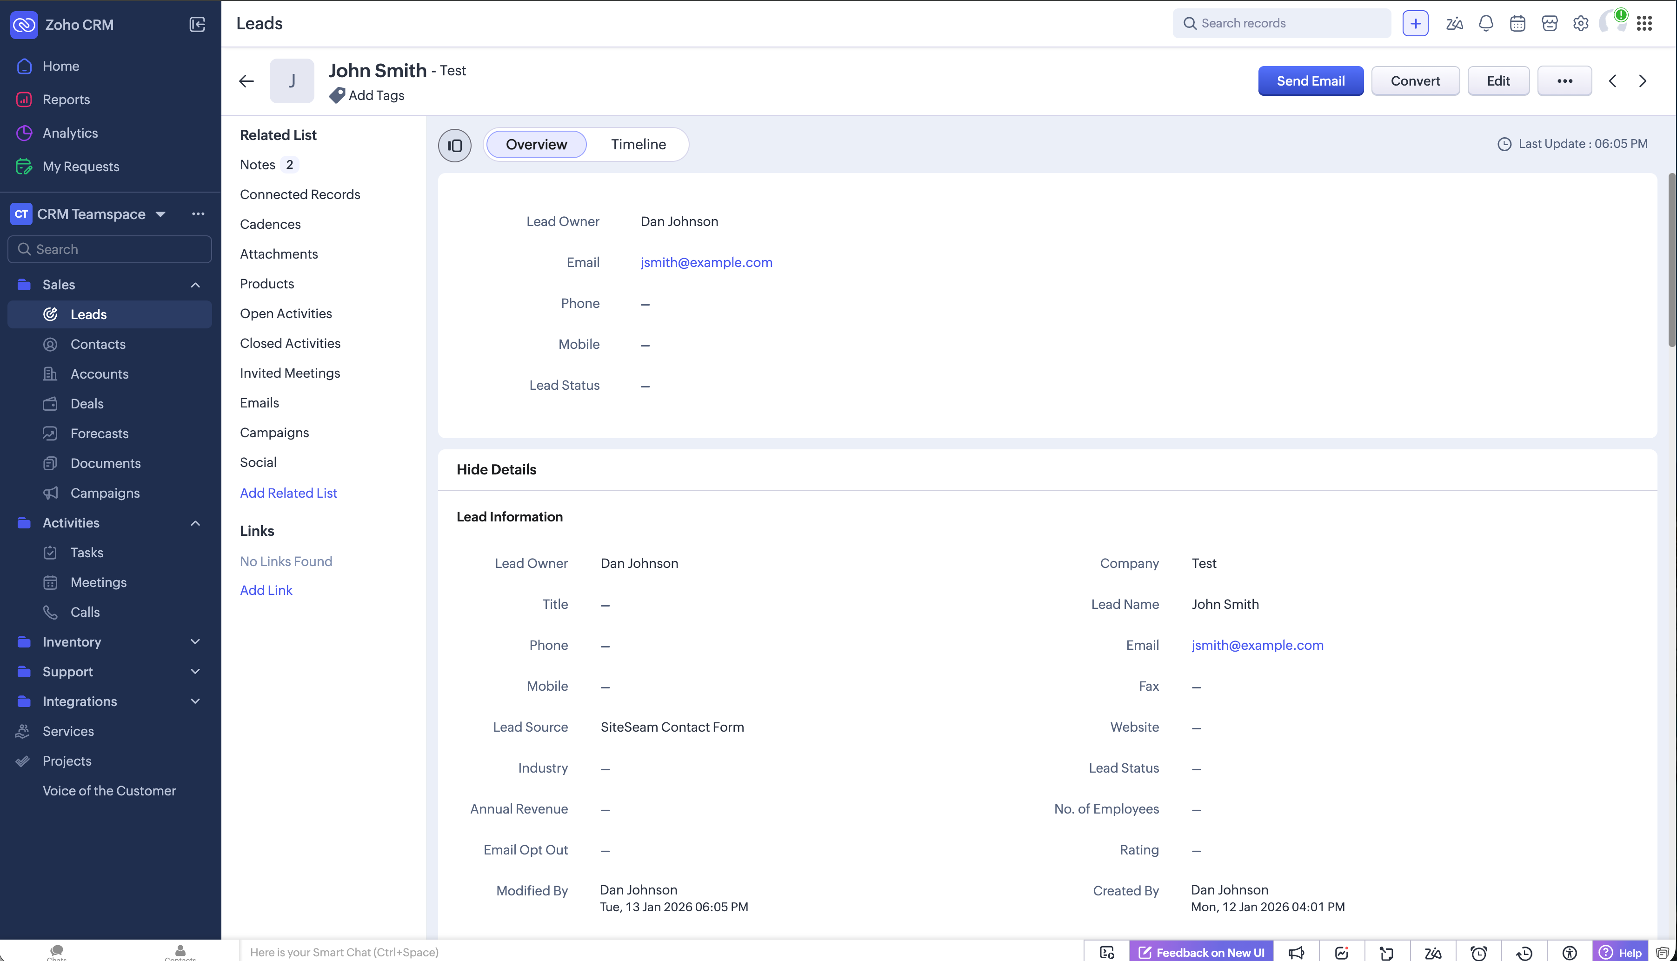The width and height of the screenshot is (1677, 961).
Task: Open the calendar icon in the top bar
Action: (1517, 24)
